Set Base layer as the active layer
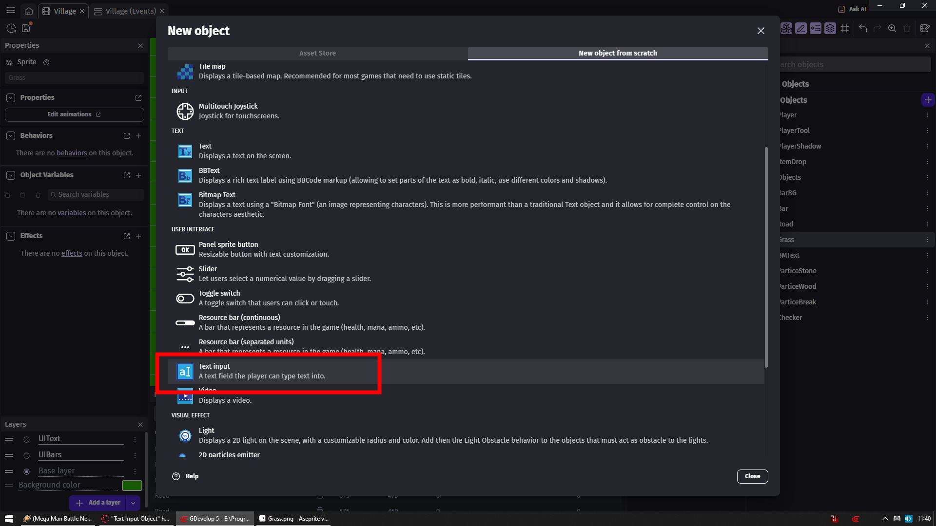Viewport: 936px width, 526px height. click(27, 471)
